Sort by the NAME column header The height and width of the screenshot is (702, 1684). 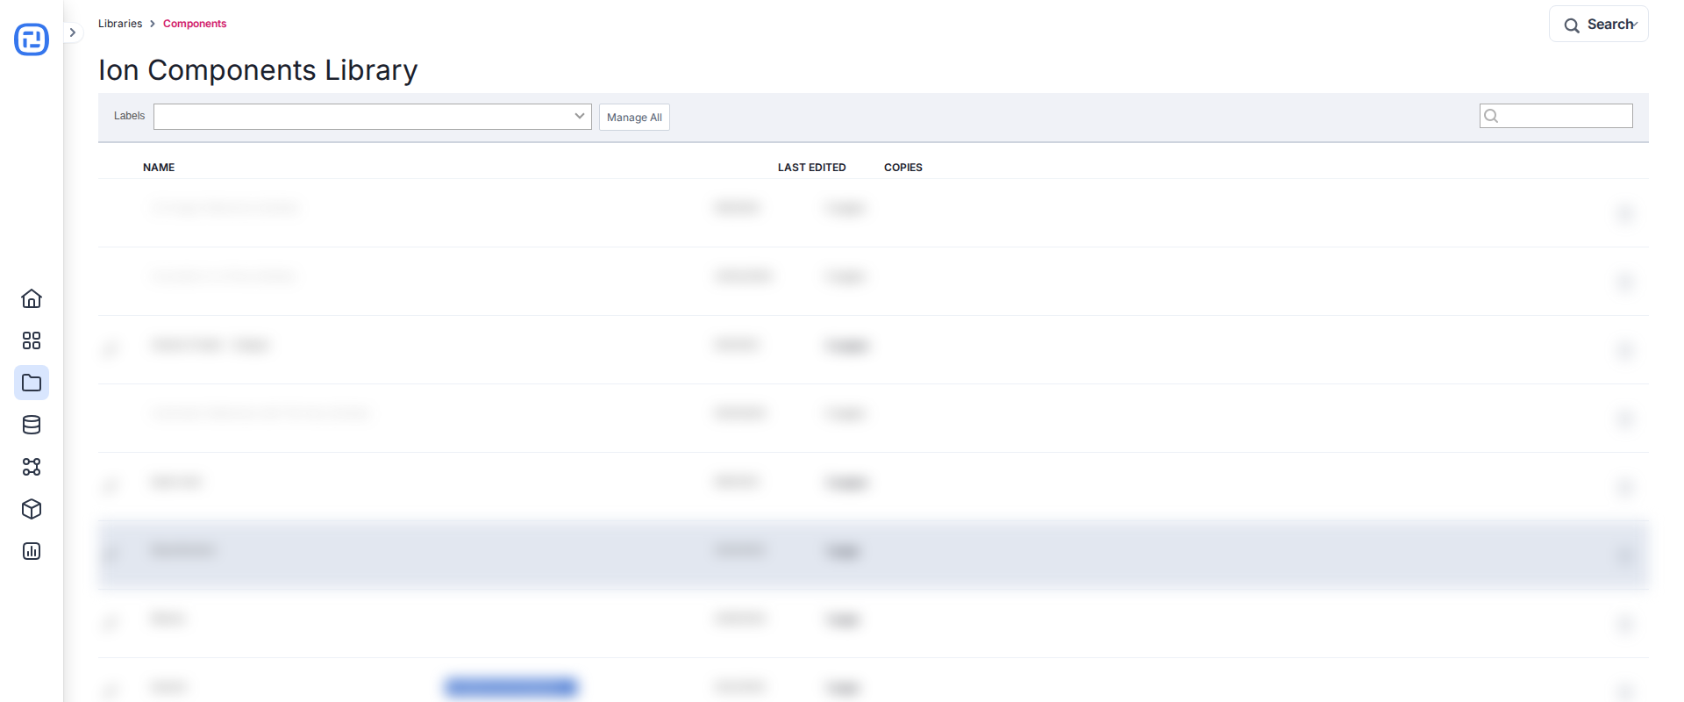[159, 168]
